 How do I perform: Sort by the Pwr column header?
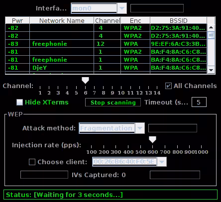pos(17,20)
